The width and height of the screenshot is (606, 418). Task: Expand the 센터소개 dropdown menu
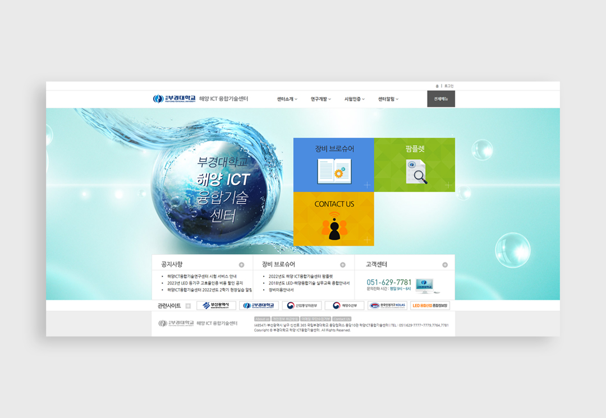(287, 99)
